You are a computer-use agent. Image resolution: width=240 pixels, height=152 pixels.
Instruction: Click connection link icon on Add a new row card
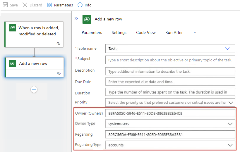click(59, 73)
